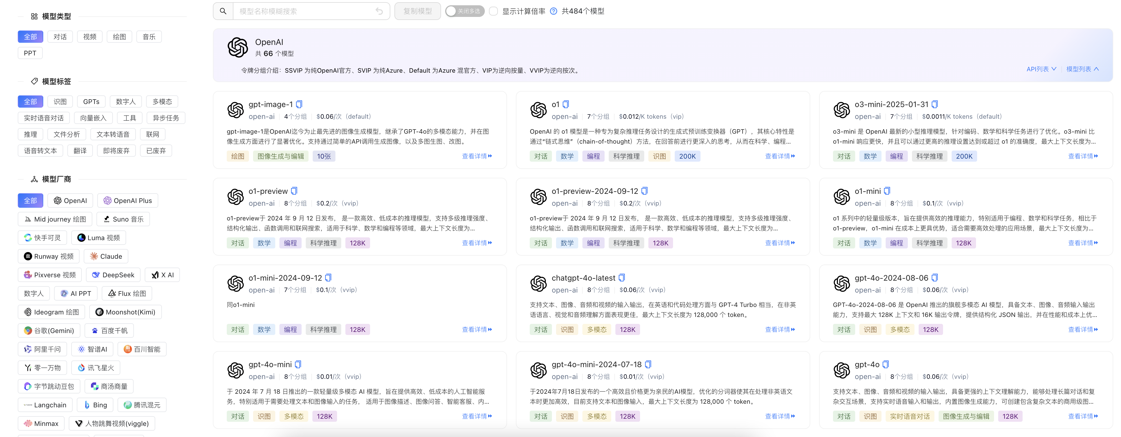Image resolution: width=1121 pixels, height=437 pixels.
Task: Click the model name search field
Action: (x=305, y=11)
